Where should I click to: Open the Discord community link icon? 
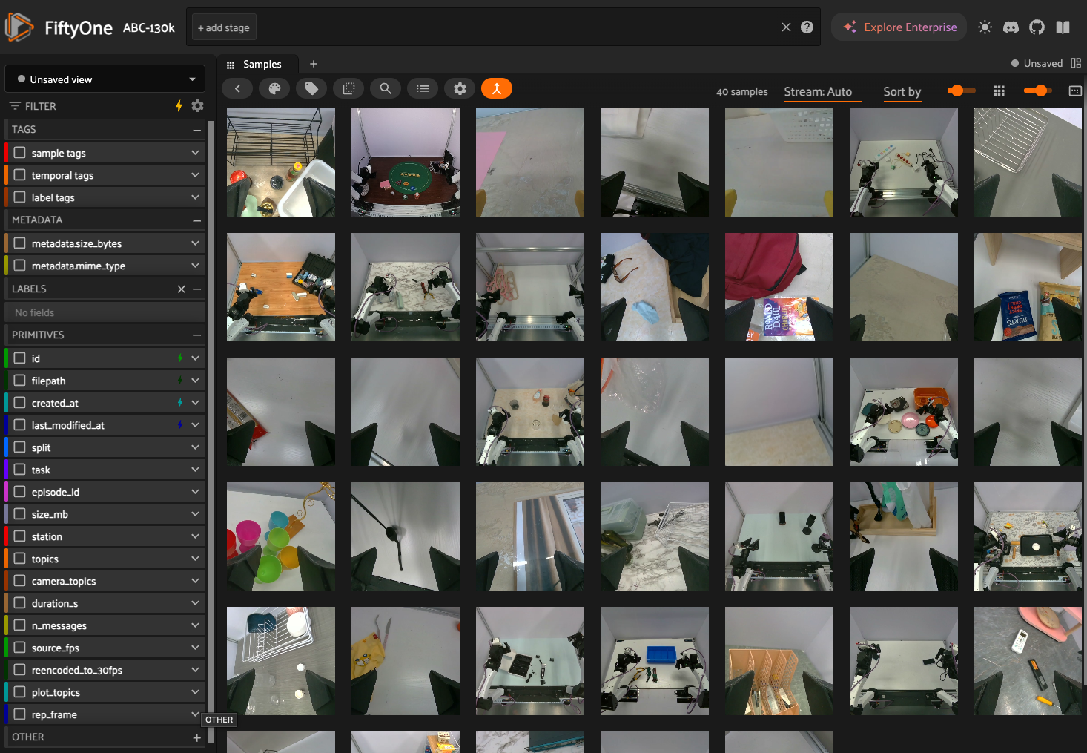(x=1011, y=27)
